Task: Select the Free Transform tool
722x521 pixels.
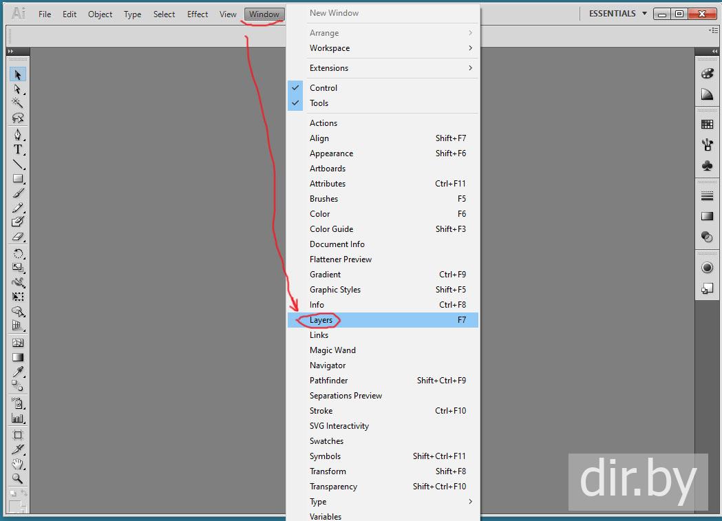Action: pos(18,297)
